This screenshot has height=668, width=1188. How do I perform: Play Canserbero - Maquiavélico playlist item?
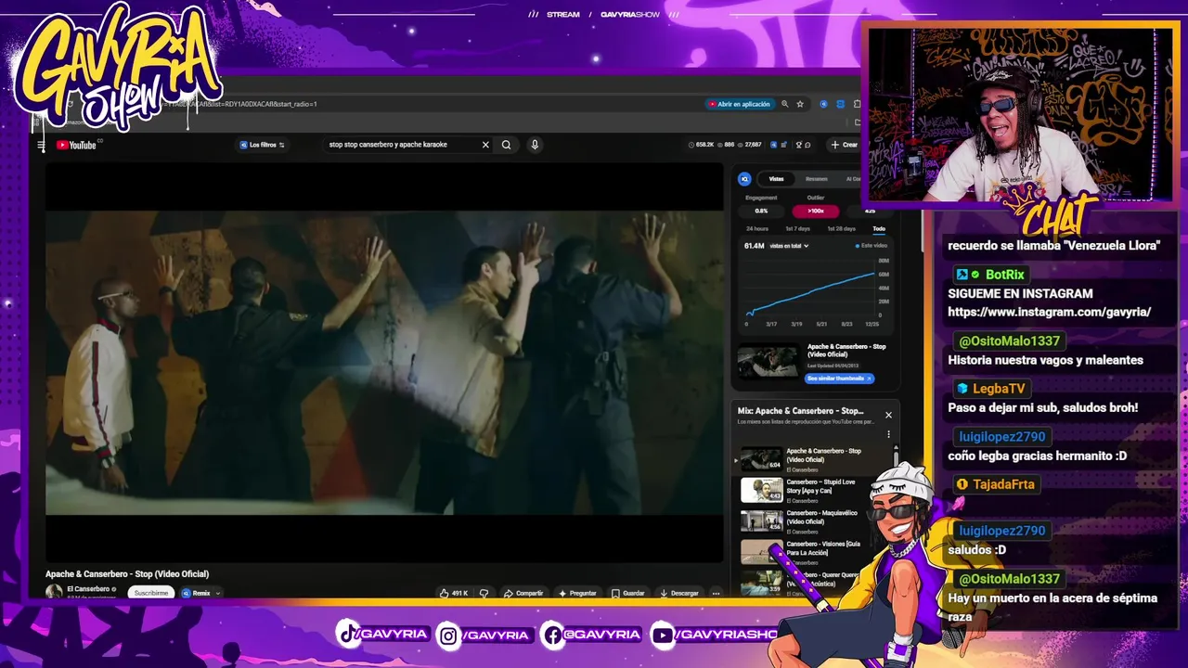(812, 521)
